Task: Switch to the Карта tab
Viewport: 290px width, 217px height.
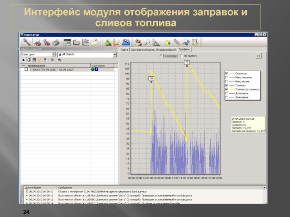Action: (124, 49)
